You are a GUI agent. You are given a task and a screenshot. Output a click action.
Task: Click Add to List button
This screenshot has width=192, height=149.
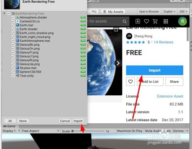(x=150, y=82)
